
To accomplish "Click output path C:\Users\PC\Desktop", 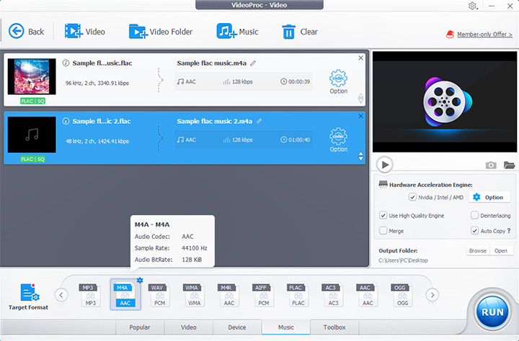I will (x=403, y=260).
